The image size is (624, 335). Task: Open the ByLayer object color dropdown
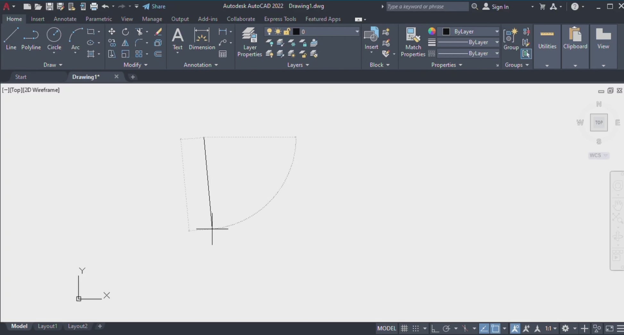[x=496, y=31]
